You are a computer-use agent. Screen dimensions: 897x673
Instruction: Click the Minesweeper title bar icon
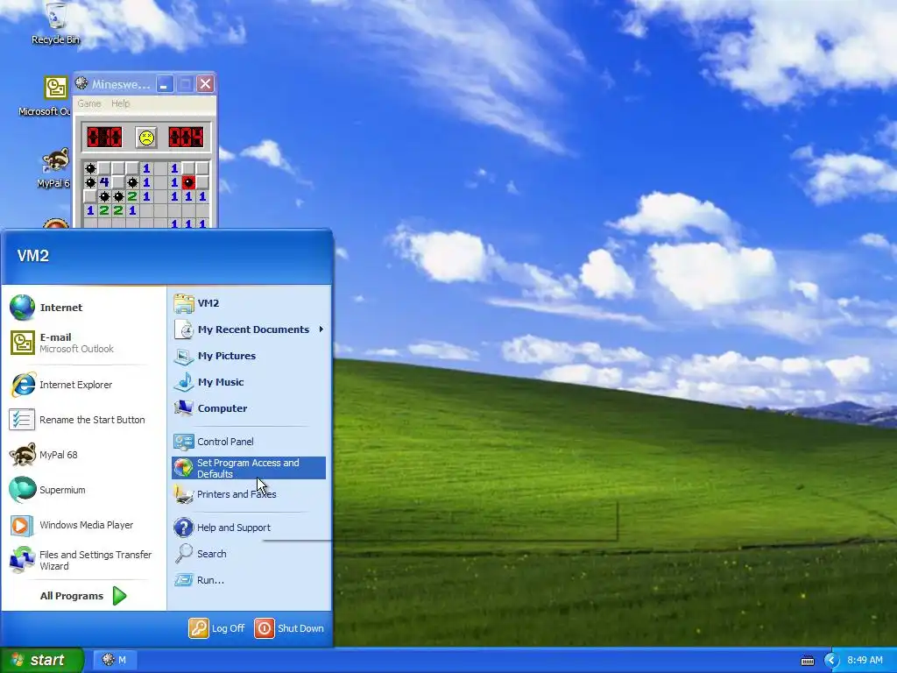[81, 83]
